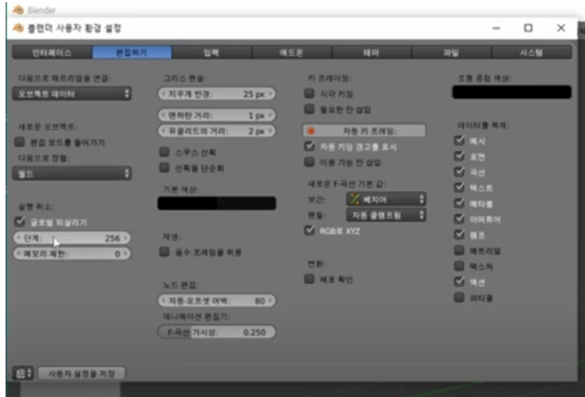Enable 이용 가능 만 삽입 checkbox
585x397 pixels.
point(309,162)
